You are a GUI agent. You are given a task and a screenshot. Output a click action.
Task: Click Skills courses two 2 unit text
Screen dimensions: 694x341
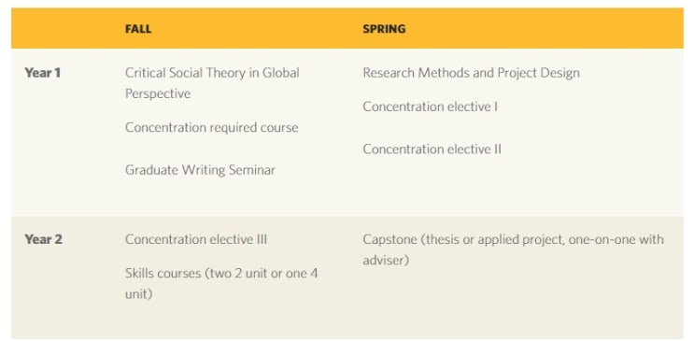[221, 283]
